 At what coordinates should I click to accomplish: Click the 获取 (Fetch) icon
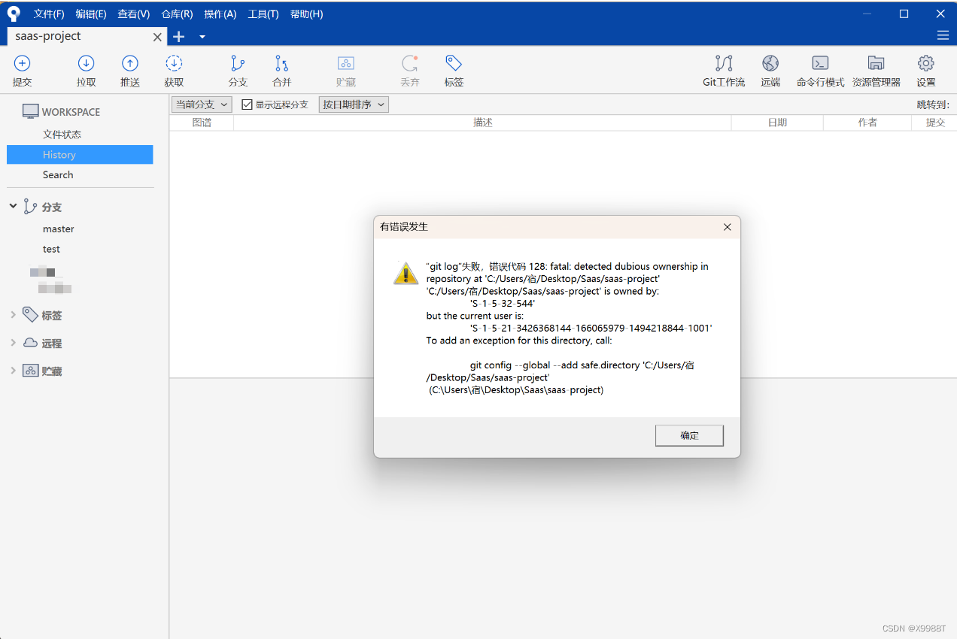tap(173, 70)
